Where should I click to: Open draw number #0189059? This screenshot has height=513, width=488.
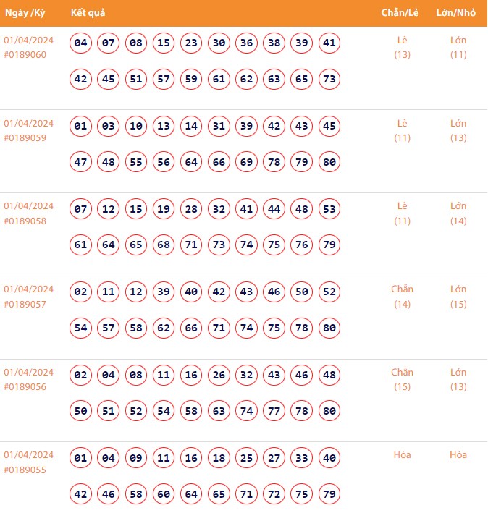[x=25, y=138]
